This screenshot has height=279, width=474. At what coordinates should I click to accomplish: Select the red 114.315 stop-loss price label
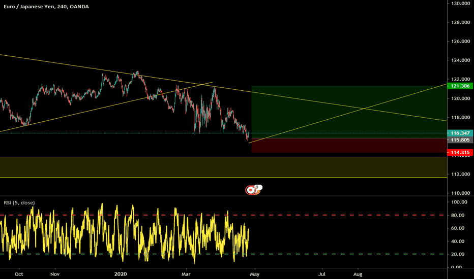(x=460, y=152)
